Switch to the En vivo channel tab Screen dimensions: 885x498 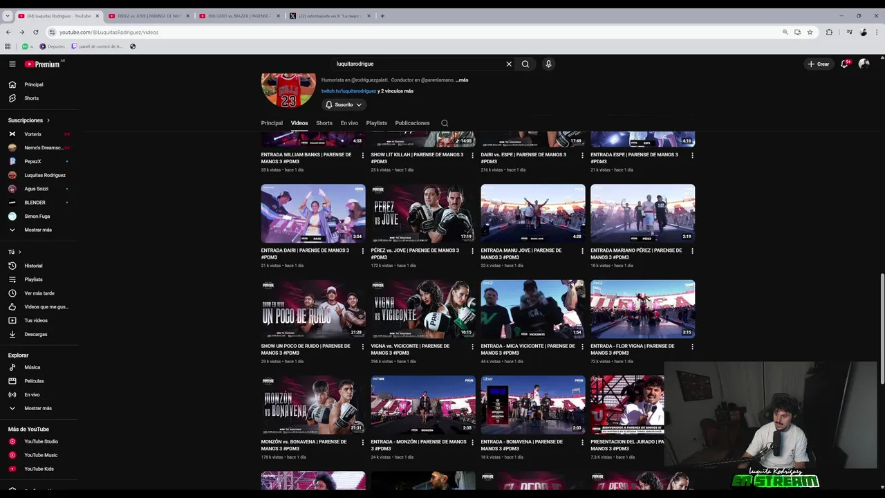coord(349,123)
